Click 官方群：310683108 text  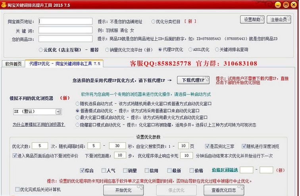pyautogui.click(x=226, y=63)
